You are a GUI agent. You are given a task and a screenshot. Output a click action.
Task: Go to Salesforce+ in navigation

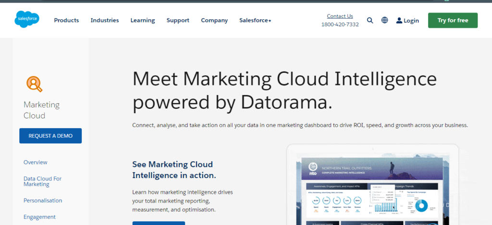255,20
